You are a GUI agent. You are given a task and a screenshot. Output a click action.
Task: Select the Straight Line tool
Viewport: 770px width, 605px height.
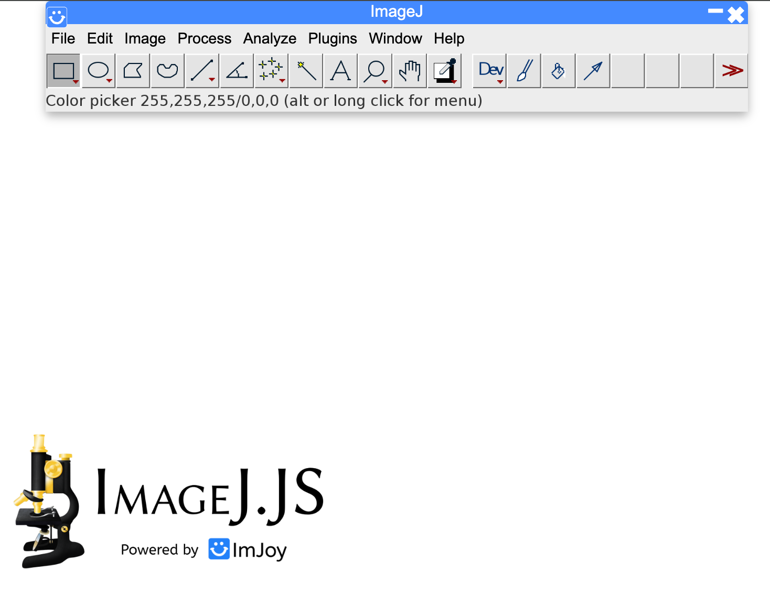coord(202,71)
